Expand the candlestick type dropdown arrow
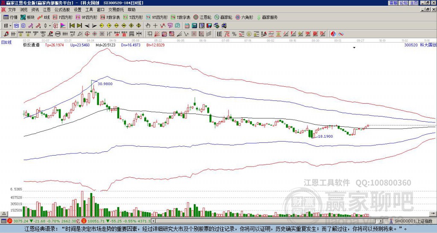 [x=50, y=26]
